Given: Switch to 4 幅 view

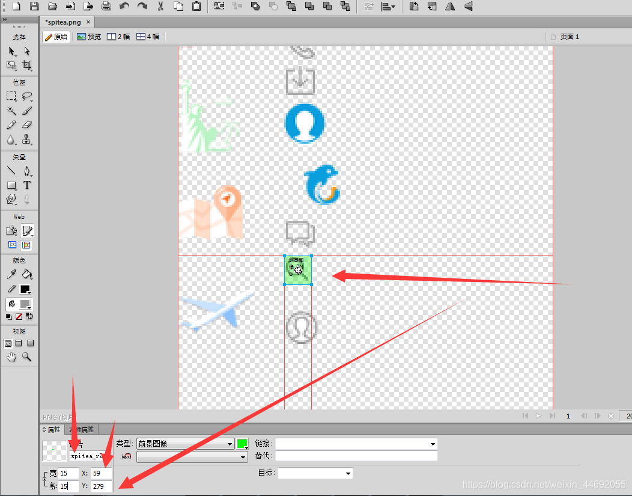Looking at the screenshot, I should [148, 37].
